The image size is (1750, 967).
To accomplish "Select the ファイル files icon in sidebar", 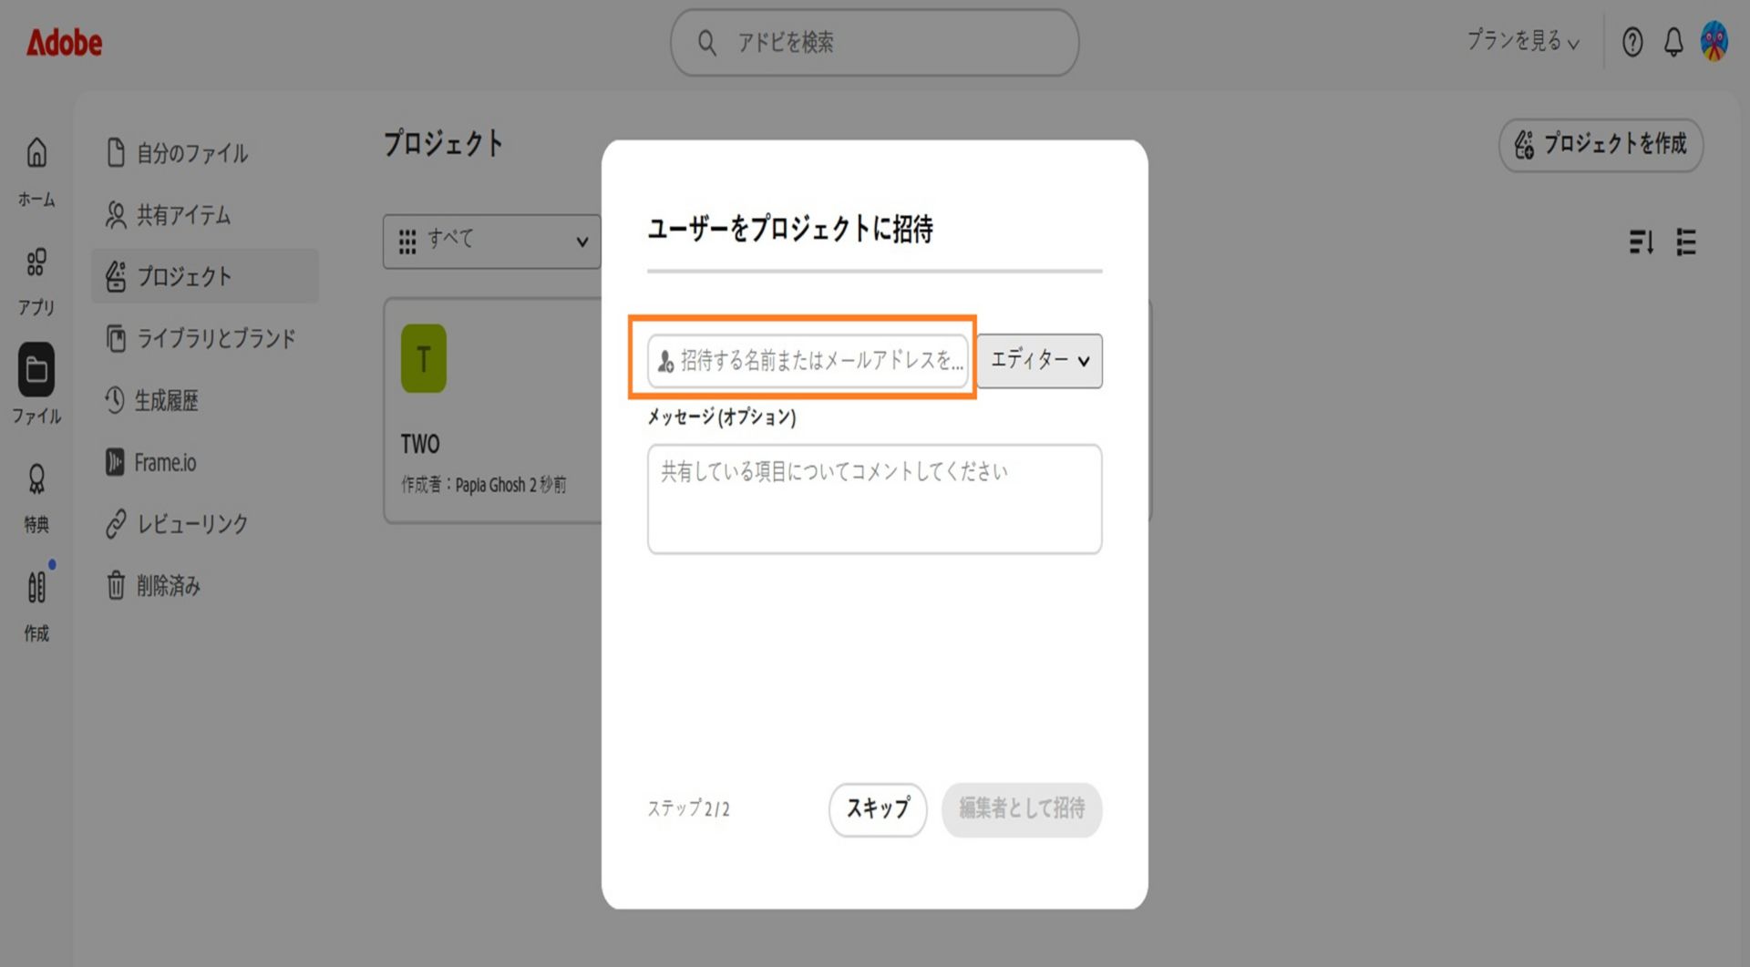I will point(36,369).
